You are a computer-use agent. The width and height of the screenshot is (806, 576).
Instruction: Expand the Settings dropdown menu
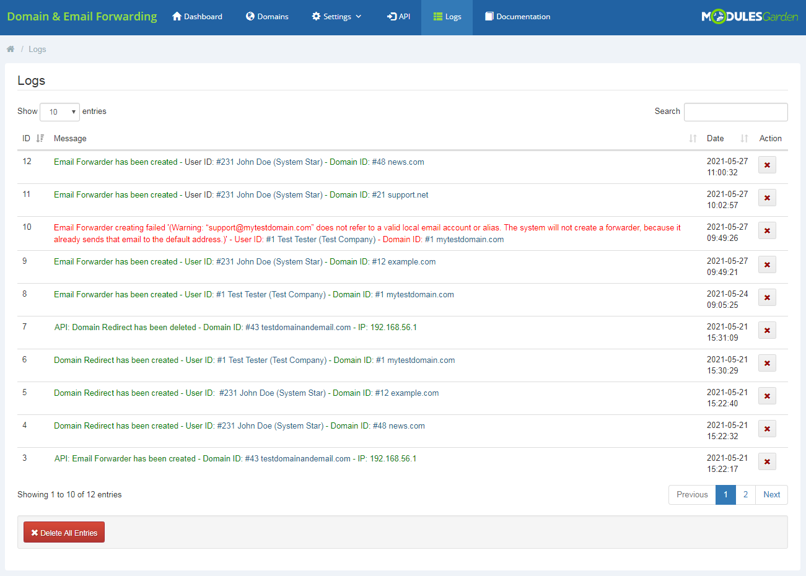click(336, 17)
